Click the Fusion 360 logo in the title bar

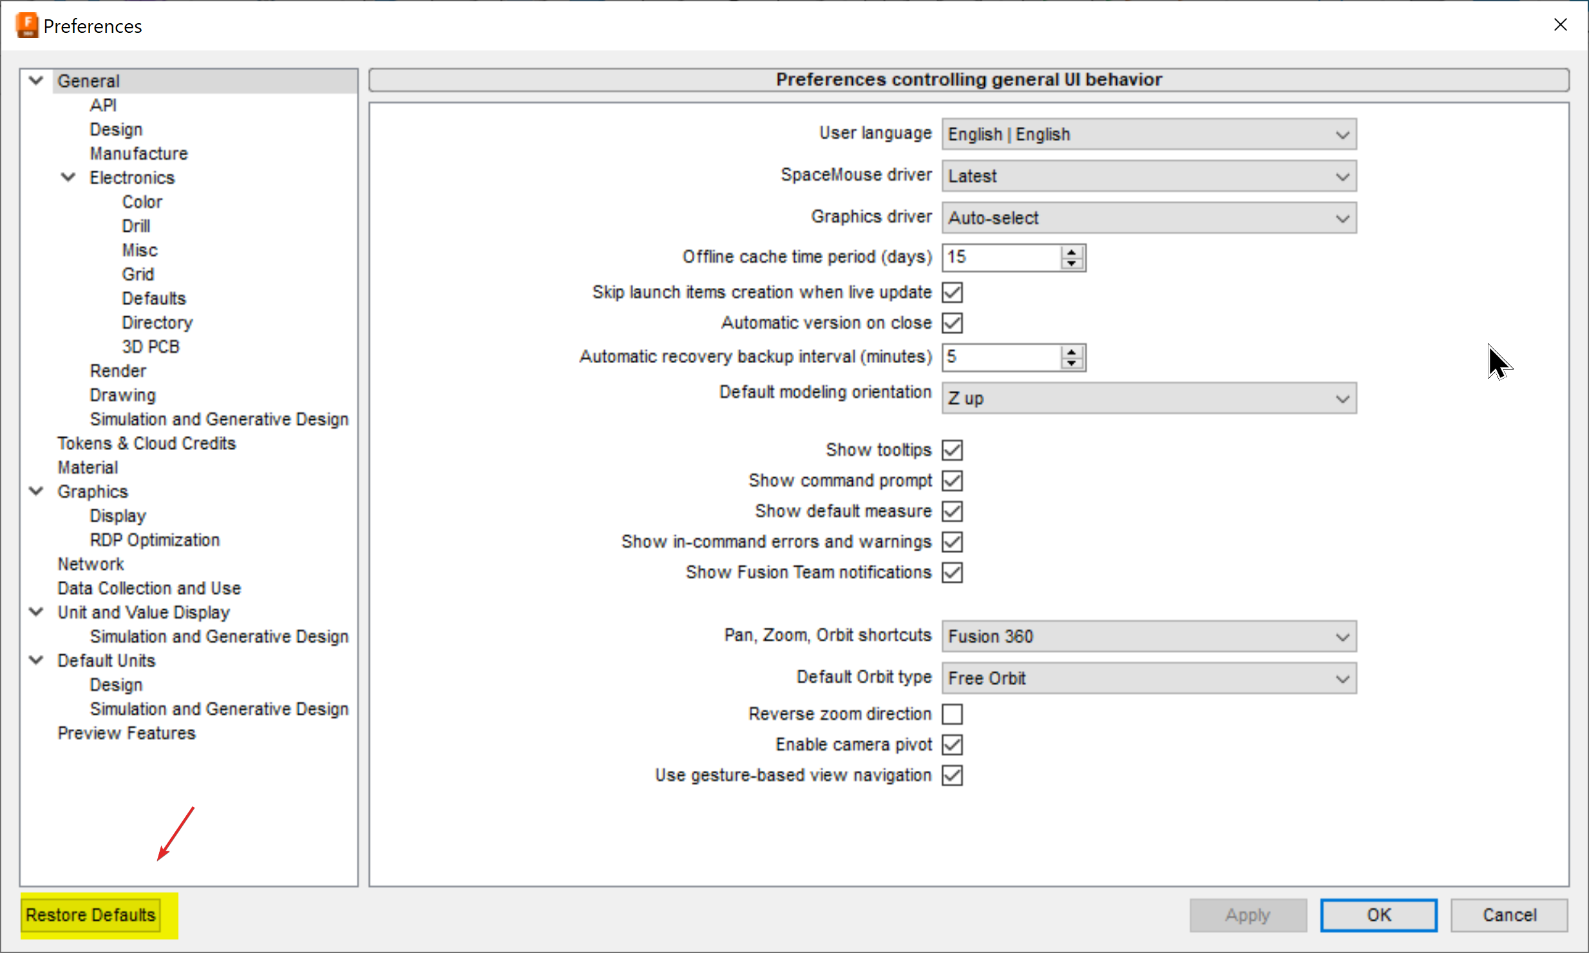[27, 25]
